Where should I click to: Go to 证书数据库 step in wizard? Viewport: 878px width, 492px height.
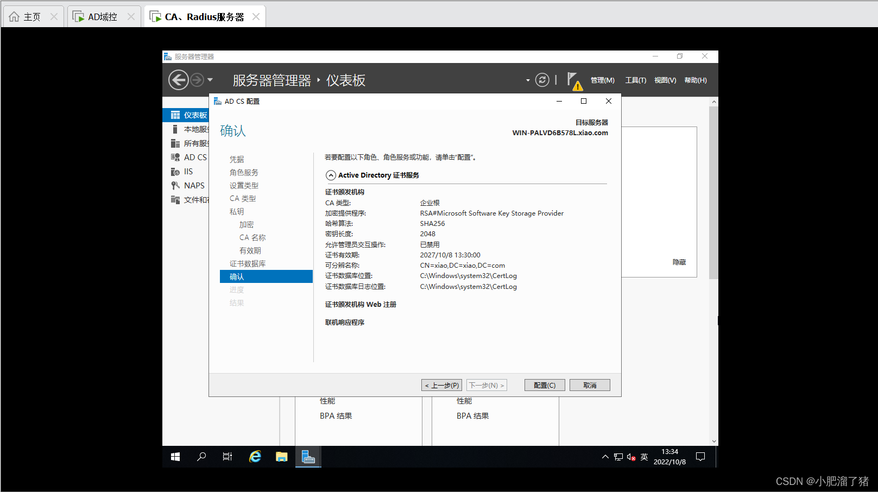click(248, 263)
